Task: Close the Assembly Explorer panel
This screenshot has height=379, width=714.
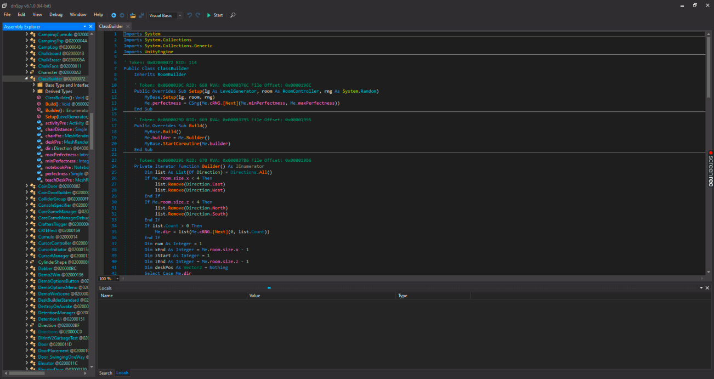Action: [90, 26]
